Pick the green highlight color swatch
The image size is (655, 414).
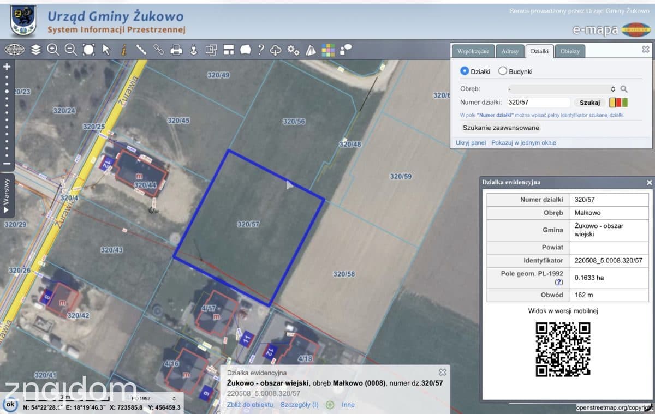tap(625, 102)
